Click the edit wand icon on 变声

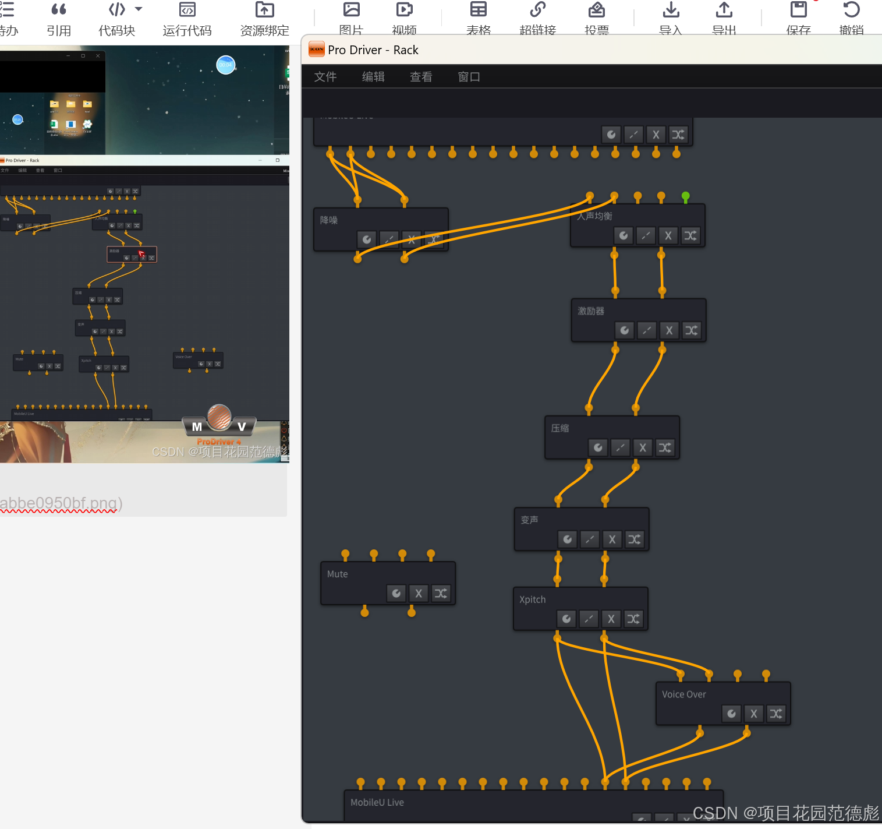click(x=590, y=539)
